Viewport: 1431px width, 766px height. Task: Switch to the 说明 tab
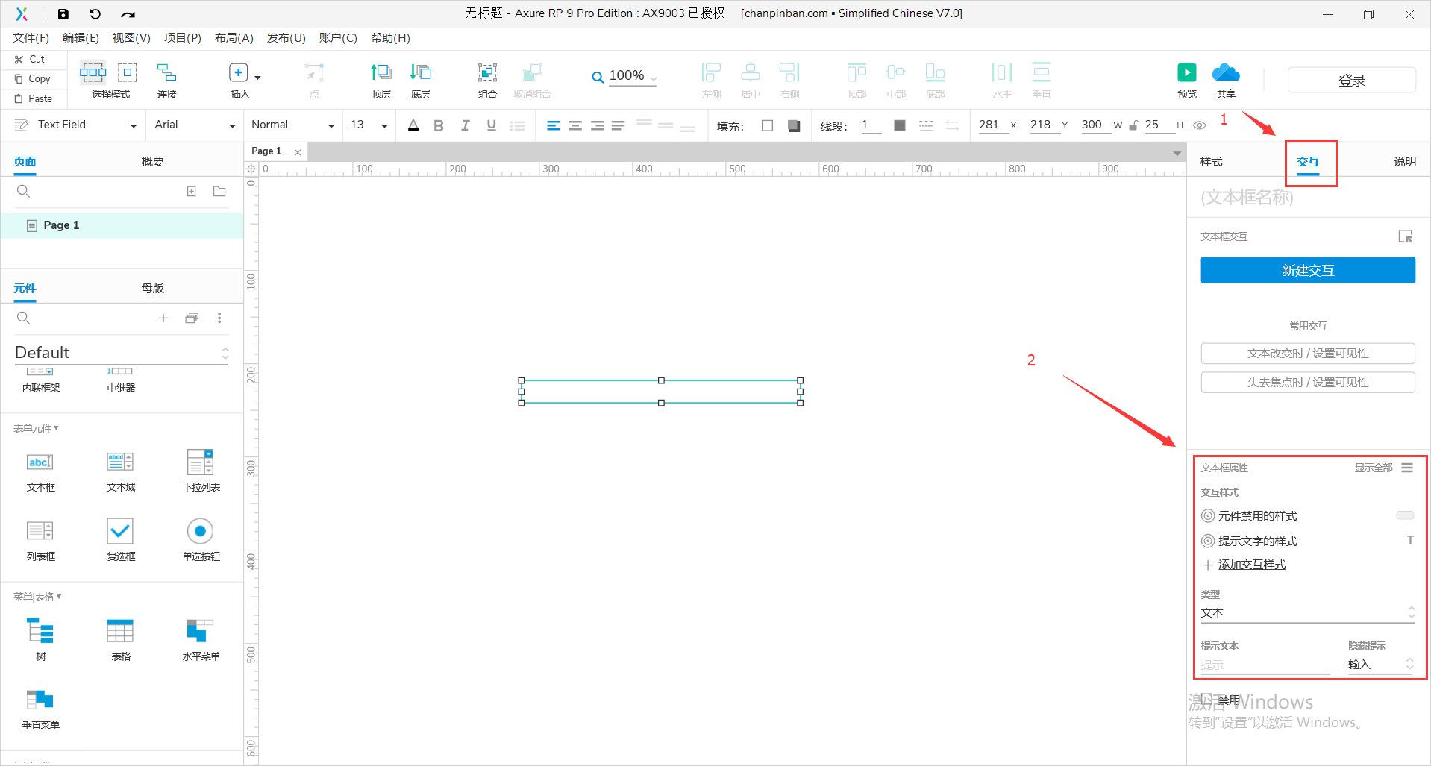pos(1405,162)
